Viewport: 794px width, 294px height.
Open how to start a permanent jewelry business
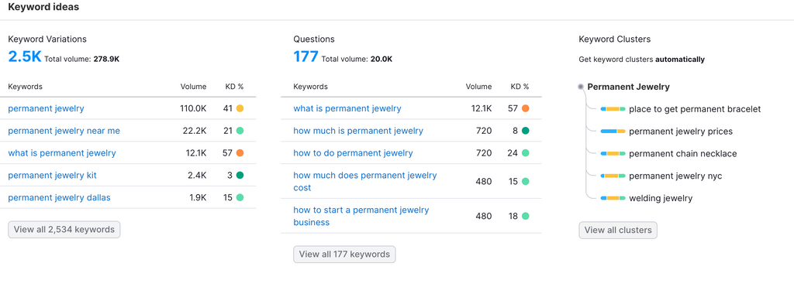pos(361,216)
